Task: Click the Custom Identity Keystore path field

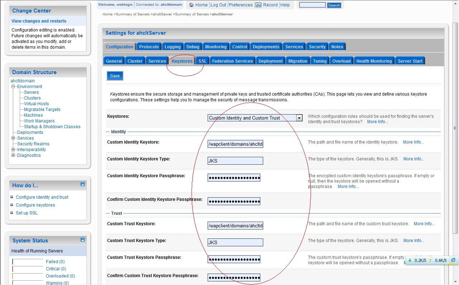Action: 235,144
